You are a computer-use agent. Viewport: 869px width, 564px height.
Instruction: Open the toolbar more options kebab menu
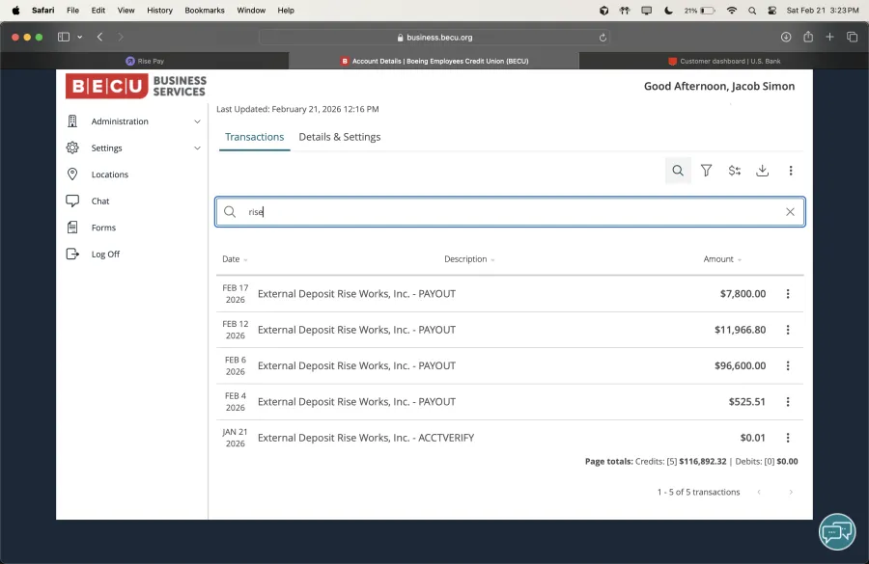(790, 171)
